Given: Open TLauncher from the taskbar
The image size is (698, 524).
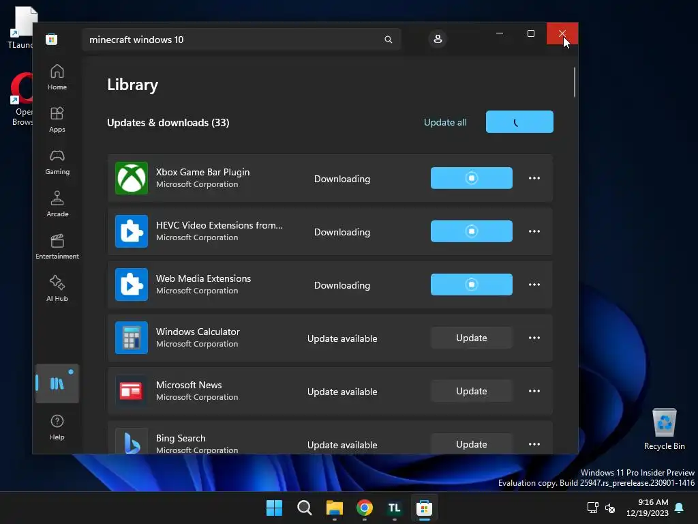Looking at the screenshot, I should pyautogui.click(x=395, y=508).
